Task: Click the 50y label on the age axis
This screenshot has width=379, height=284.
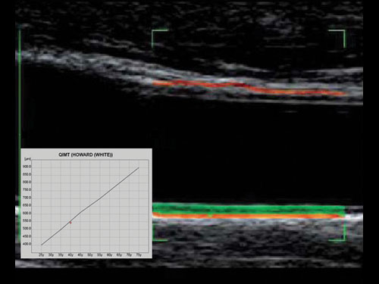Action: 90,255
